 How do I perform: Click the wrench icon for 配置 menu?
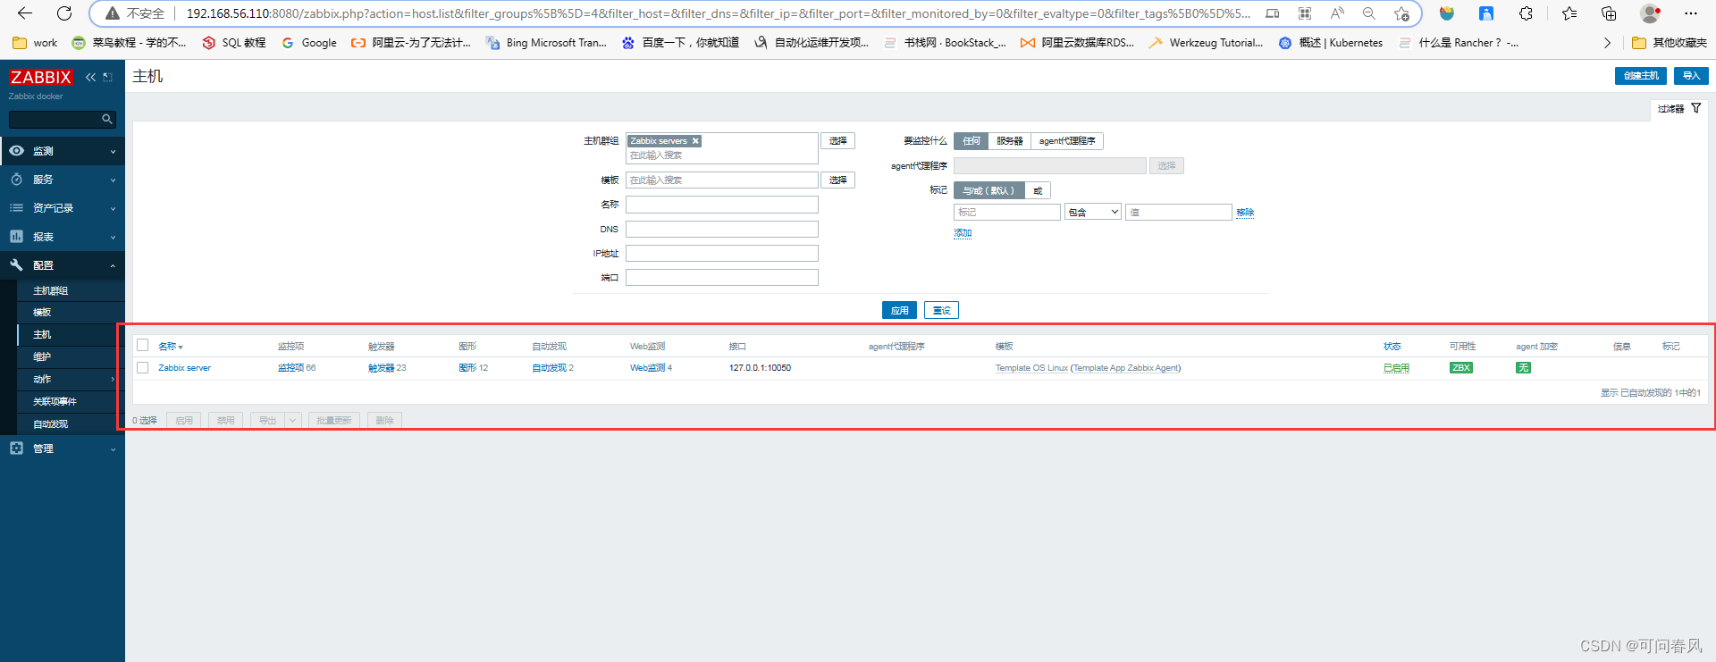pyautogui.click(x=16, y=265)
